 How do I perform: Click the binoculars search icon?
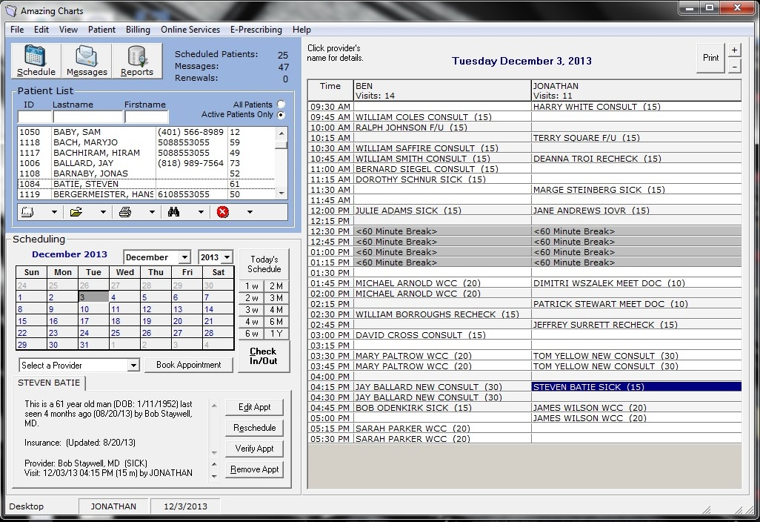174,212
